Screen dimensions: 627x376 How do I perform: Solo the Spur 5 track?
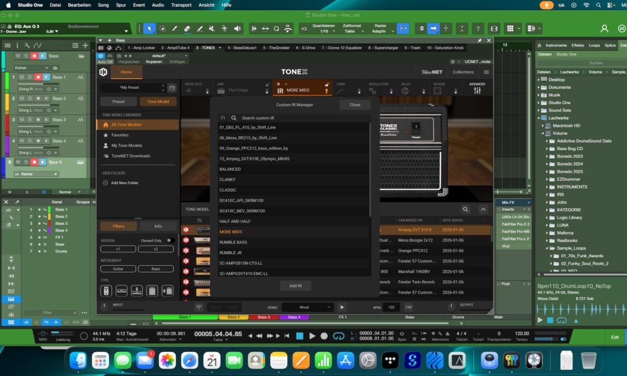tap(26, 161)
